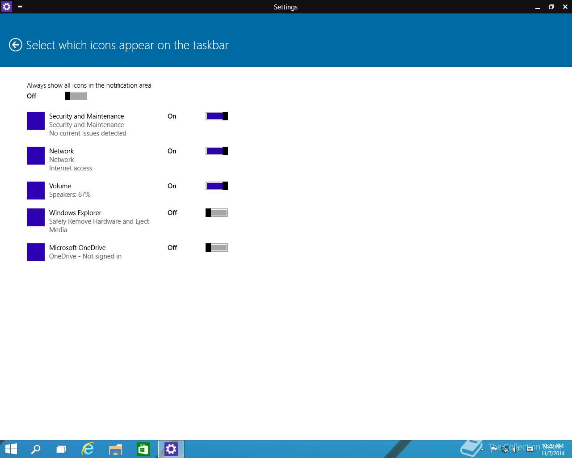Open the notifications tray icon

(x=530, y=449)
